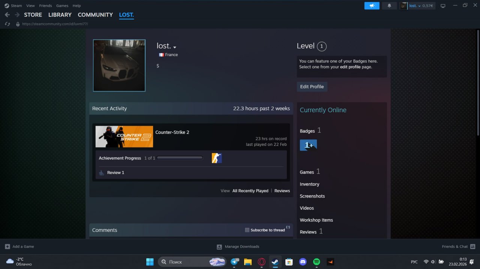
Task: Open All Recently Played link
Action: coord(250,191)
